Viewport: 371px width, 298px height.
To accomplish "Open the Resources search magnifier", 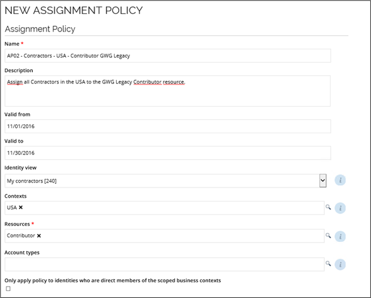I will [x=328, y=235].
